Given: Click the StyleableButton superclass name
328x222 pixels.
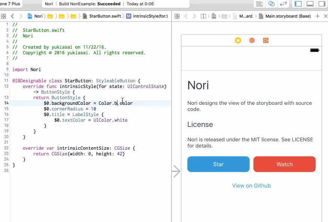Looking at the screenshot, I should (116, 81).
